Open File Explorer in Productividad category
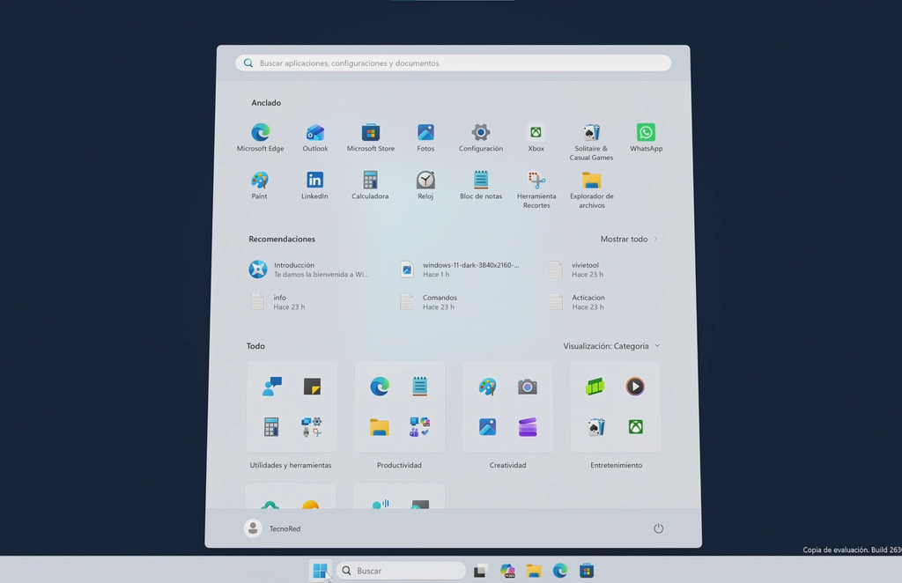Image resolution: width=902 pixels, height=583 pixels. (380, 427)
